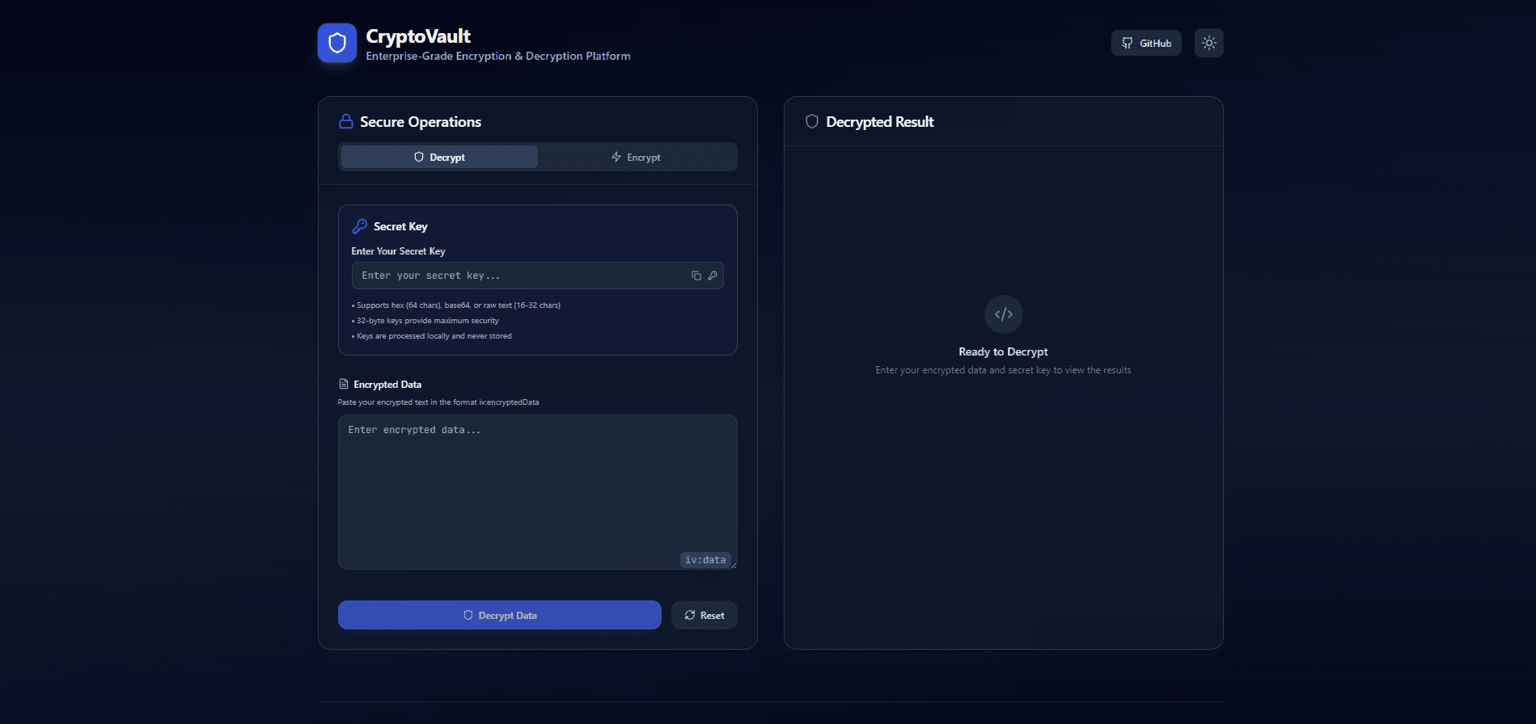
Task: Click inside the encrypted data textarea
Action: click(x=537, y=492)
